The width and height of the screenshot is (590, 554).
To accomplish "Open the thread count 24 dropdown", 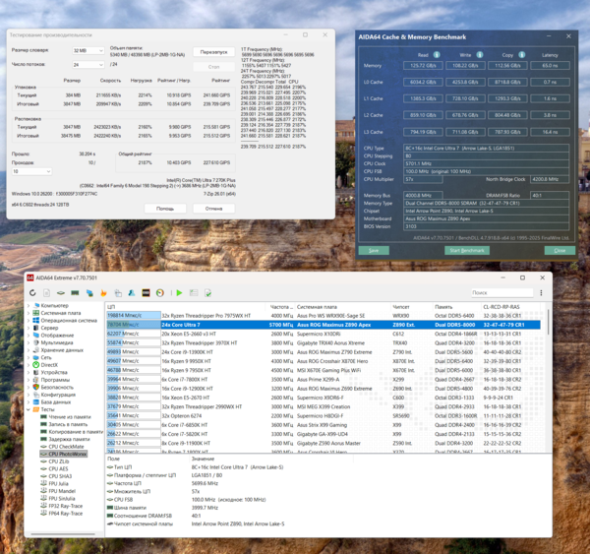I will (x=88, y=65).
